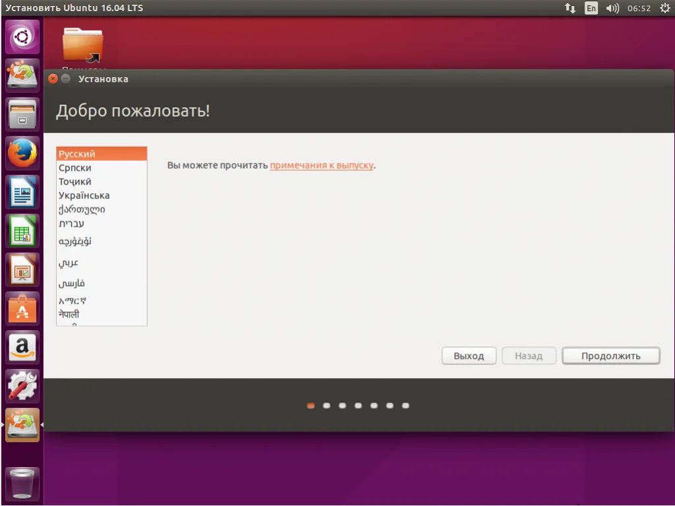Open the Ubuntu Dash search icon
The width and height of the screenshot is (675, 506).
point(22,37)
